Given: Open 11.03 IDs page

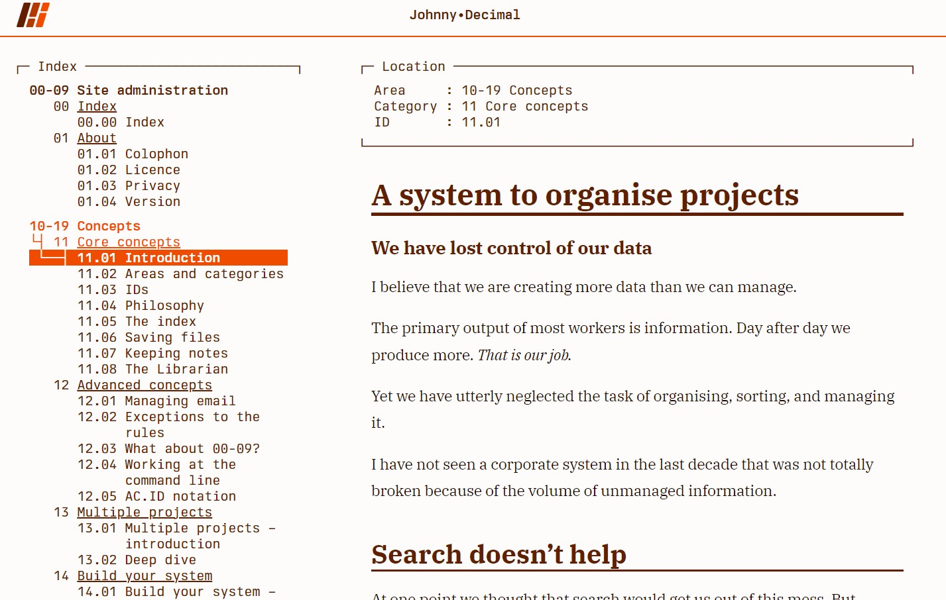Looking at the screenshot, I should (113, 290).
